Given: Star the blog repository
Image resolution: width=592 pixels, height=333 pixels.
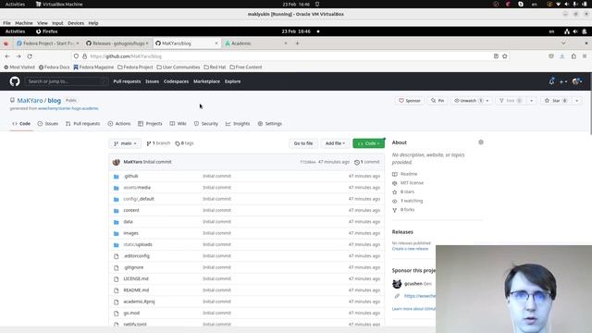Looking at the screenshot, I should pos(556,101).
